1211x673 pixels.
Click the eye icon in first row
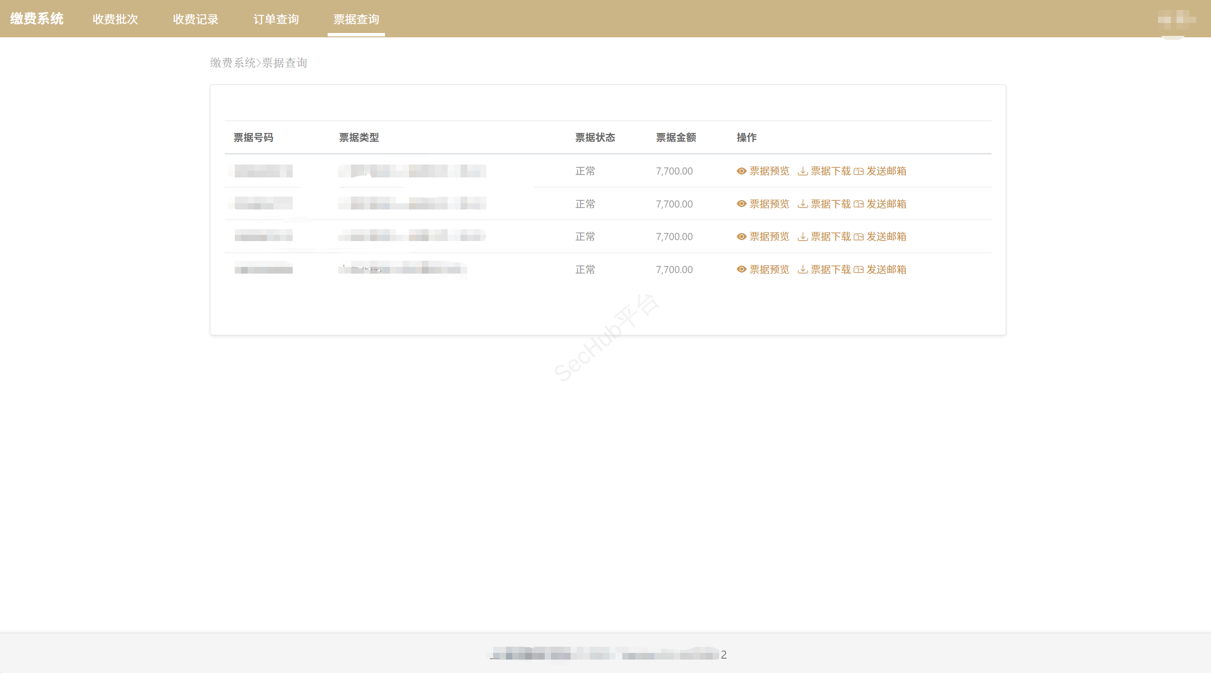pyautogui.click(x=741, y=171)
